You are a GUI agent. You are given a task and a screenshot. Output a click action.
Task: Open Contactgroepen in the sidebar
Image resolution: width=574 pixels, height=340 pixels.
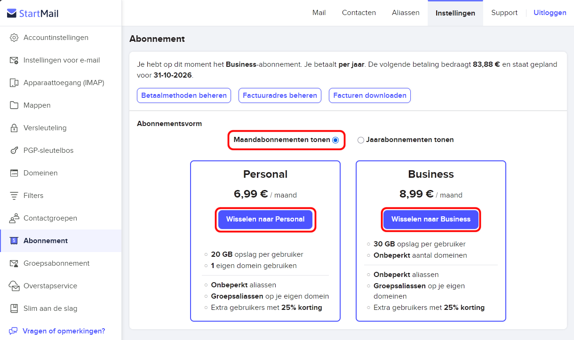61,218
